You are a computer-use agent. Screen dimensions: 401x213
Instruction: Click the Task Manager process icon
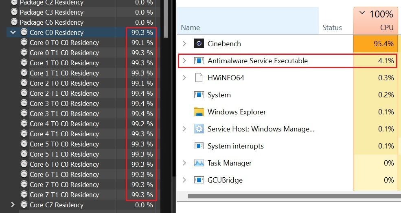199,163
